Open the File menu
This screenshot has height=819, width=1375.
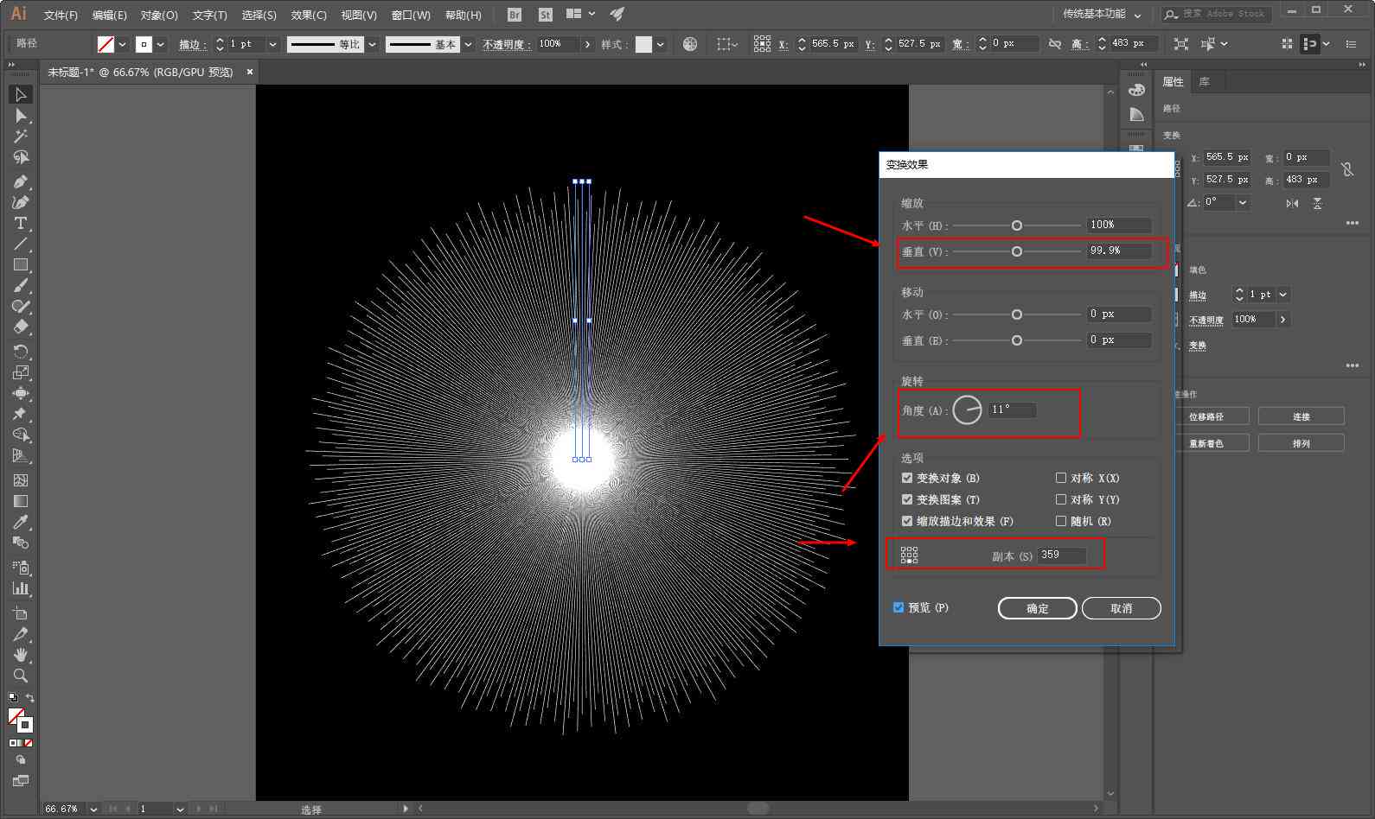(x=61, y=15)
